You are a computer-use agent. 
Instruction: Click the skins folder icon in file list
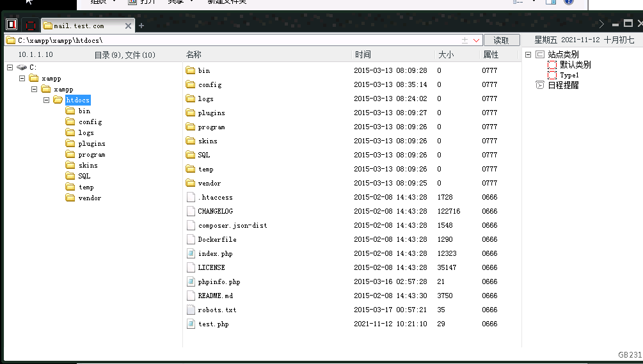pyautogui.click(x=190, y=141)
